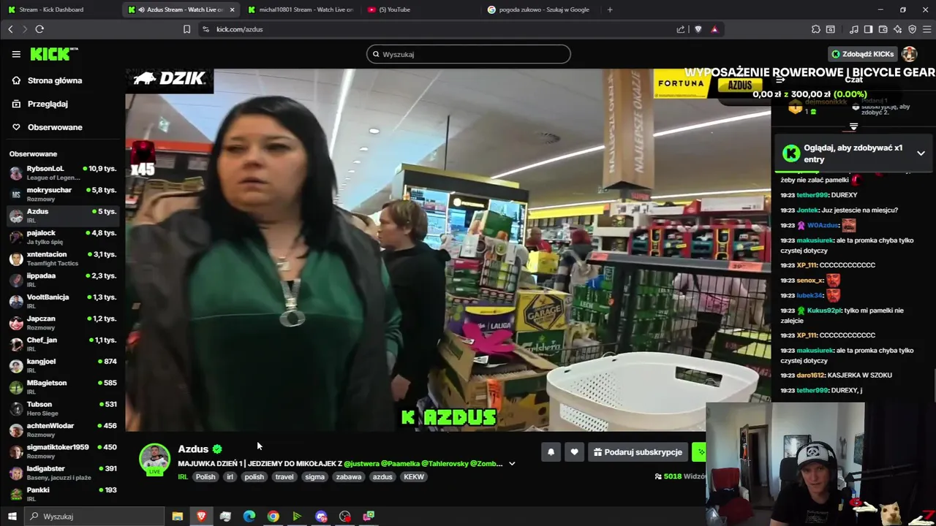Open Chef_jan channel in sidebar
The image size is (936, 526).
click(62, 343)
